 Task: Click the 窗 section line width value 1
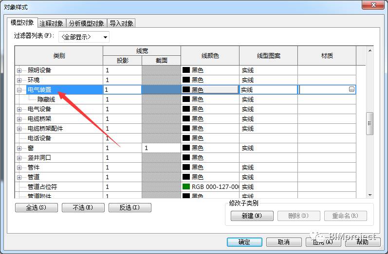tap(161, 148)
